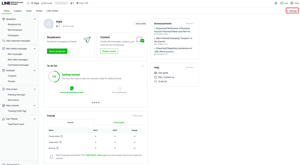Select the Trends tab
This screenshot has width=300, height=165.
click(x=70, y=123)
